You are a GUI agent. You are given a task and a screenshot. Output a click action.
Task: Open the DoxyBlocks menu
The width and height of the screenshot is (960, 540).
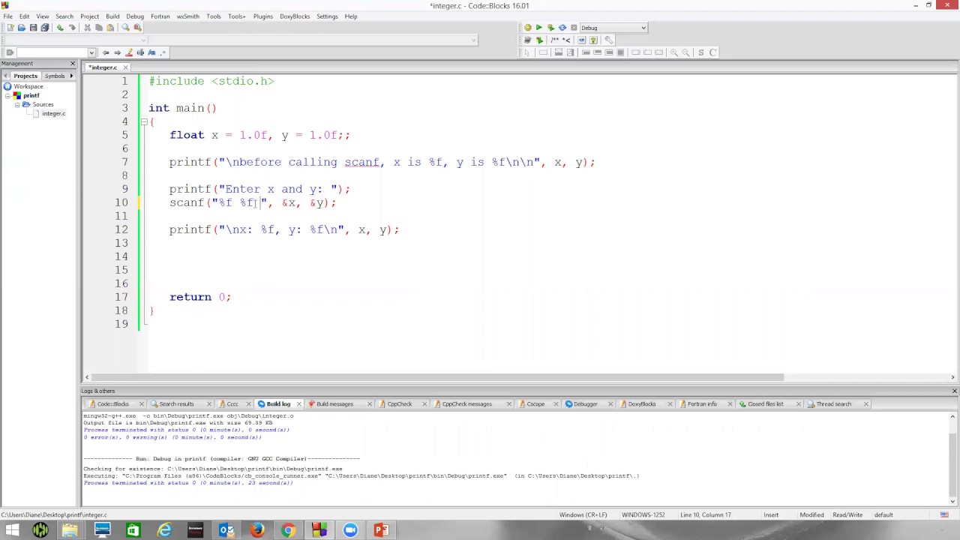point(295,16)
